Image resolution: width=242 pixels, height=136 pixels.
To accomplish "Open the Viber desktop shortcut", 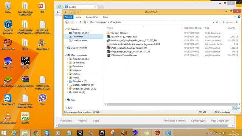I will pos(42,100).
